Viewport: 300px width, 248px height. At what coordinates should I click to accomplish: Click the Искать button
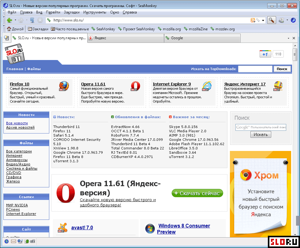[261, 134]
